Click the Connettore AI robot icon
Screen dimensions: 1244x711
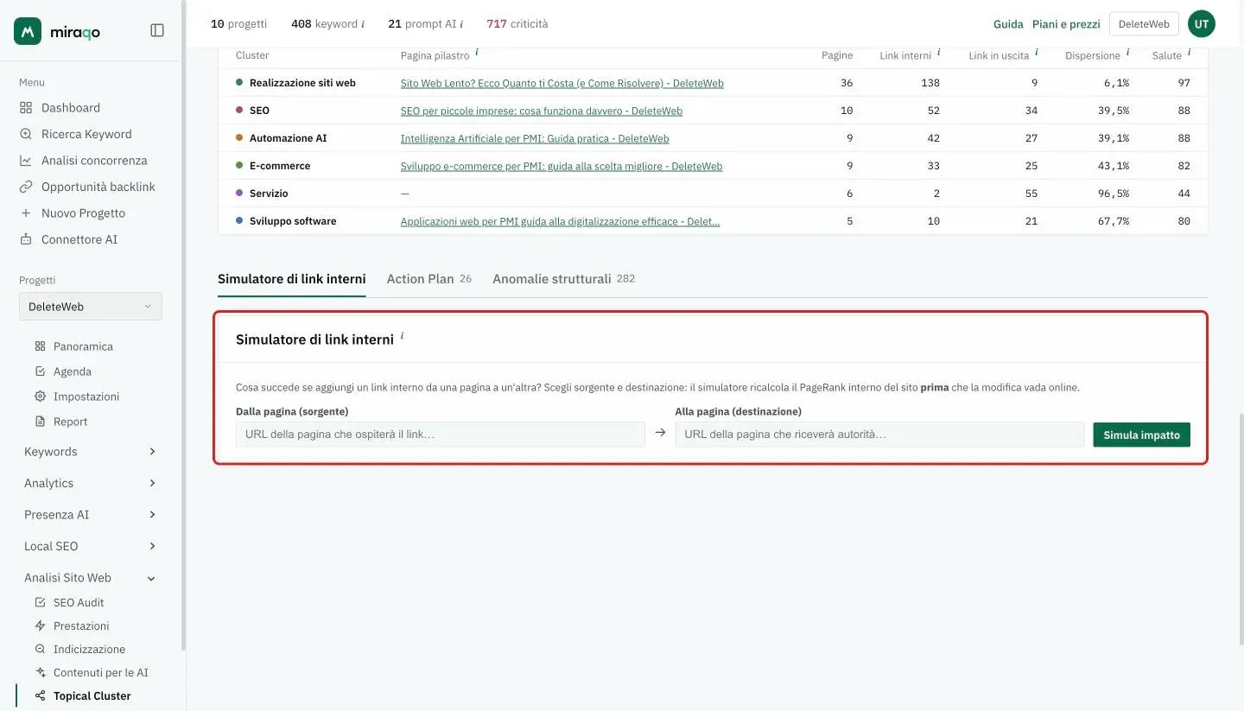pyautogui.click(x=26, y=239)
